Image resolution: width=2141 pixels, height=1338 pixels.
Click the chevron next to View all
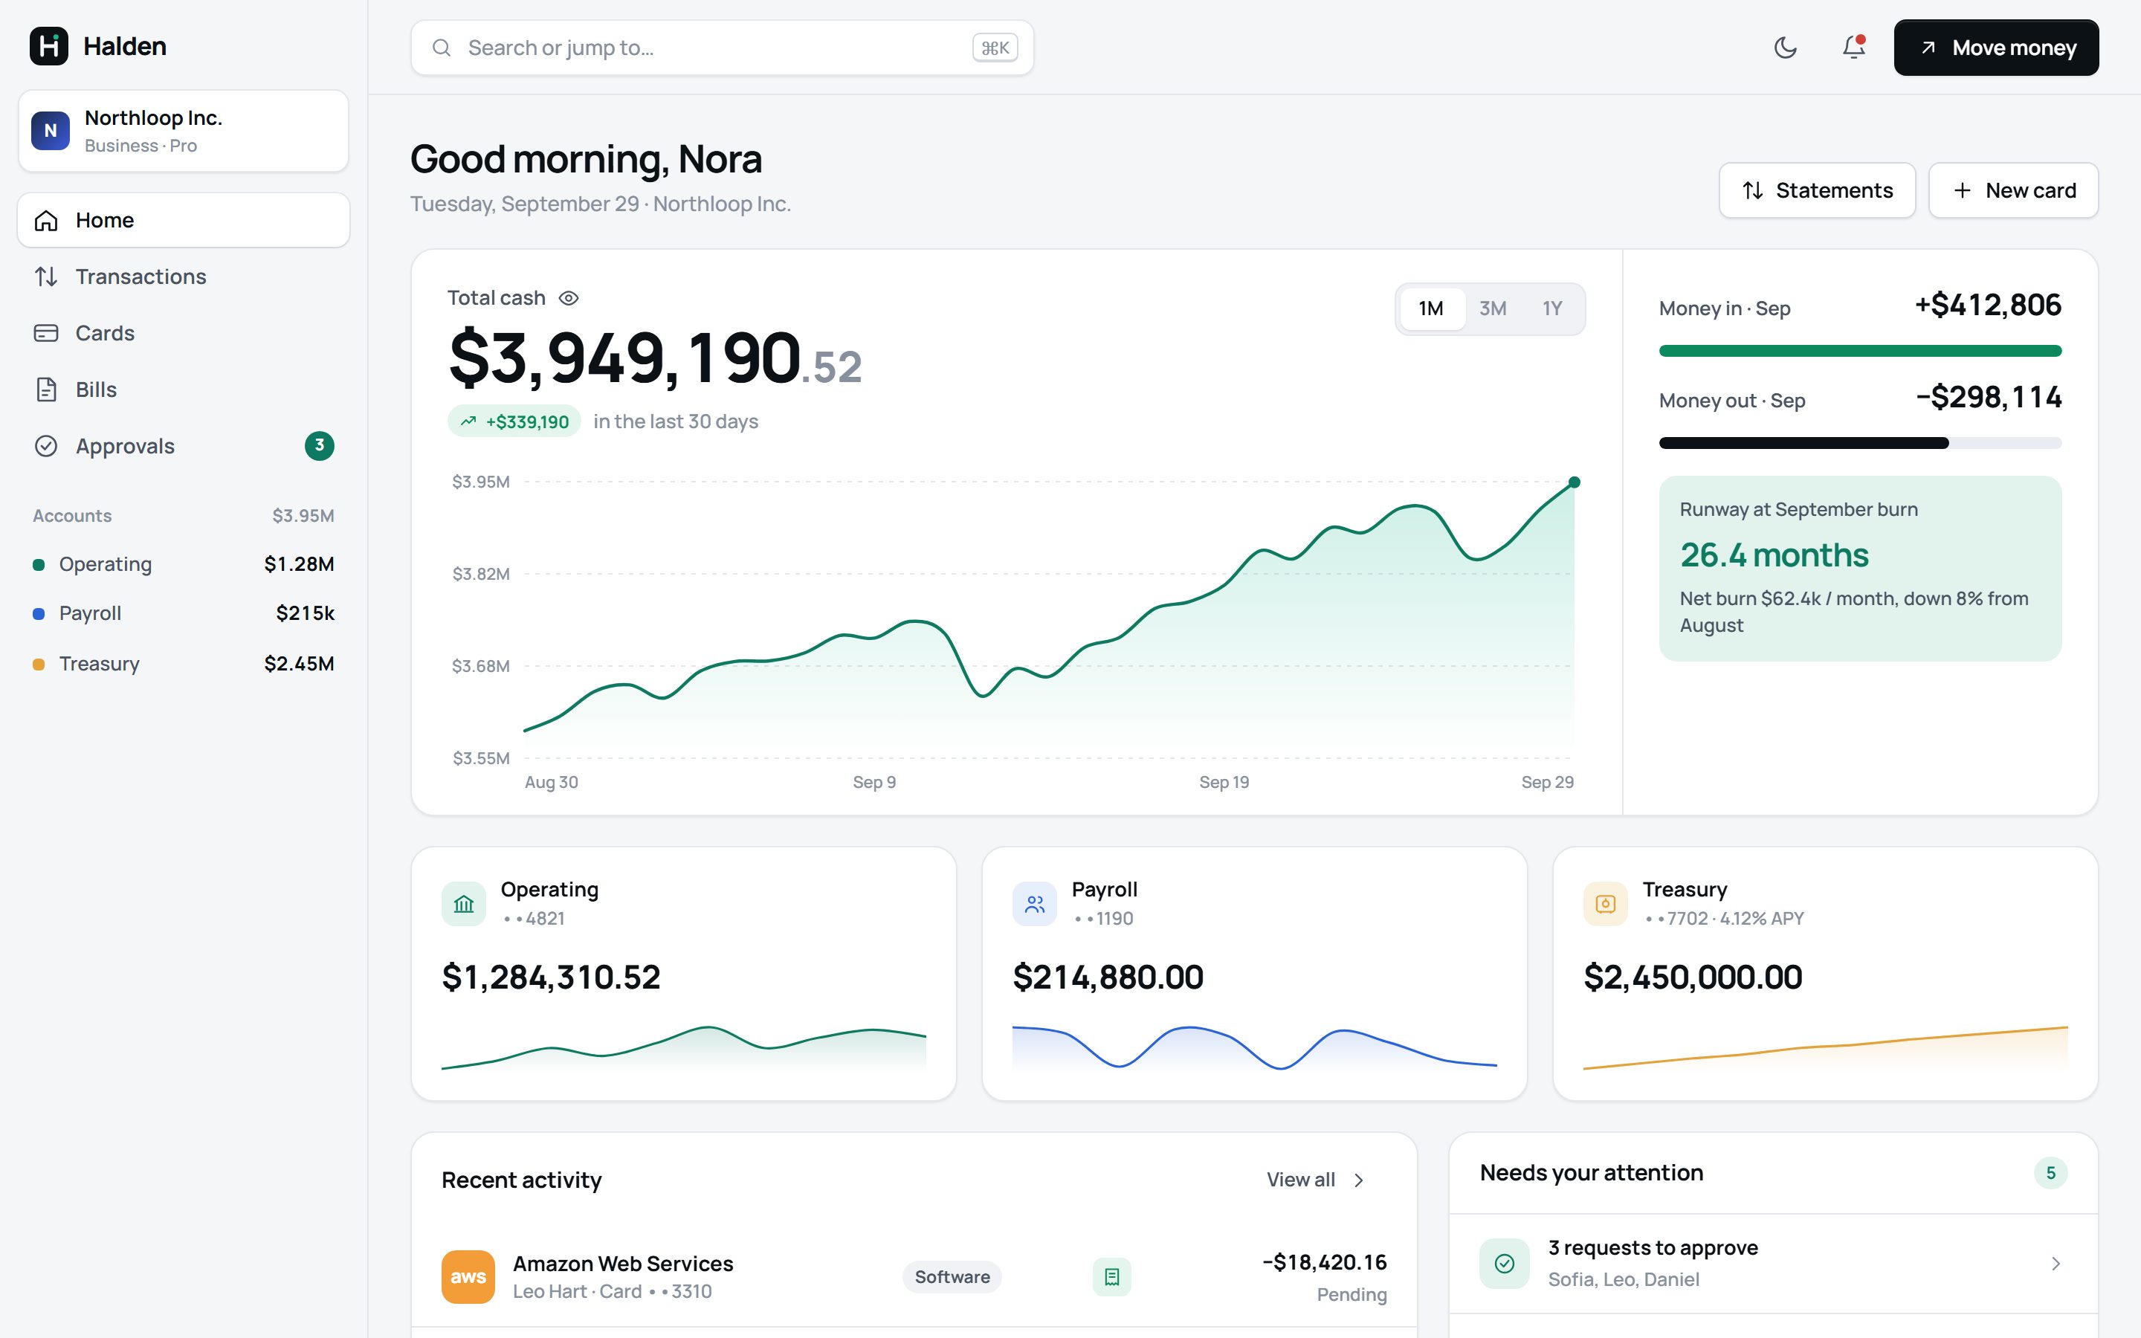1359,1180
